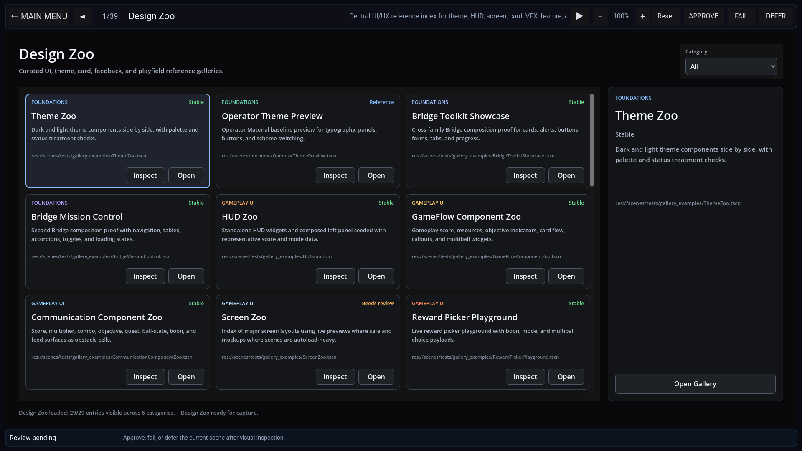Click the minus zoom-out icon
The height and width of the screenshot is (451, 802).
coord(600,16)
